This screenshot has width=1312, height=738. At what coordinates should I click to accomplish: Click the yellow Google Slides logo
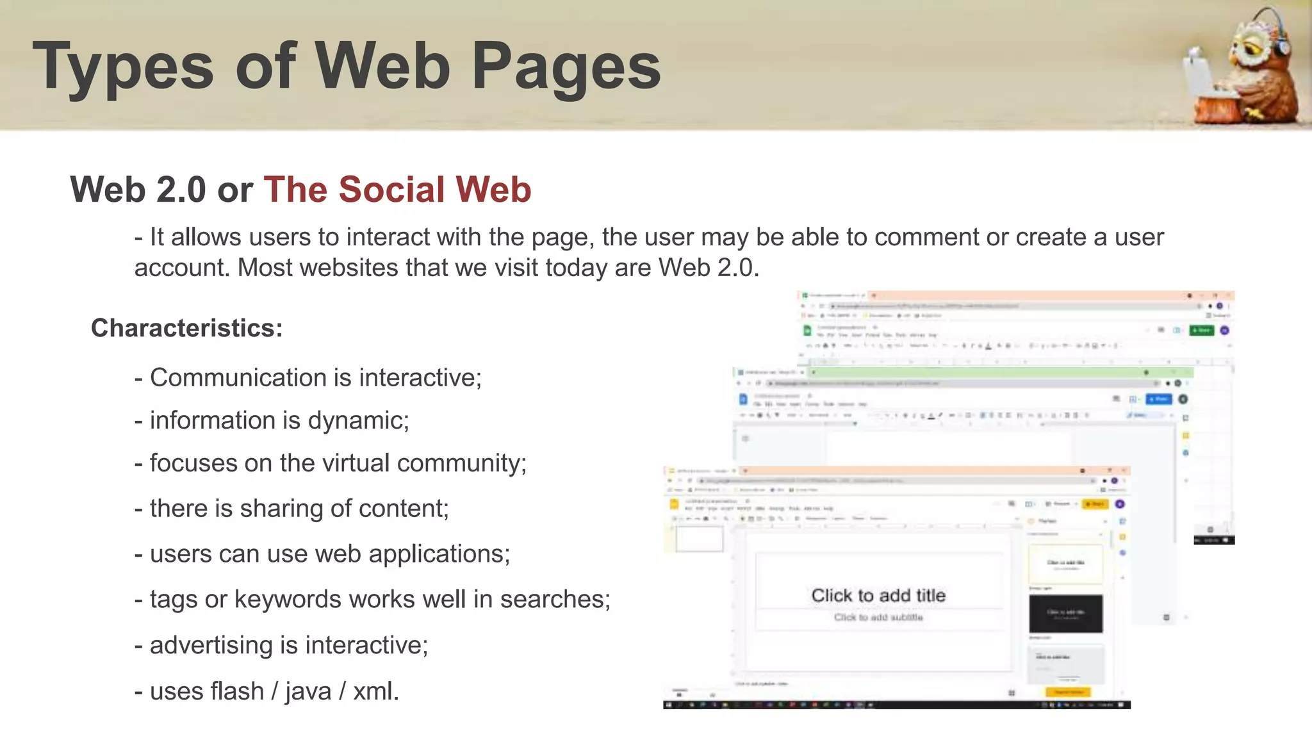[674, 504]
